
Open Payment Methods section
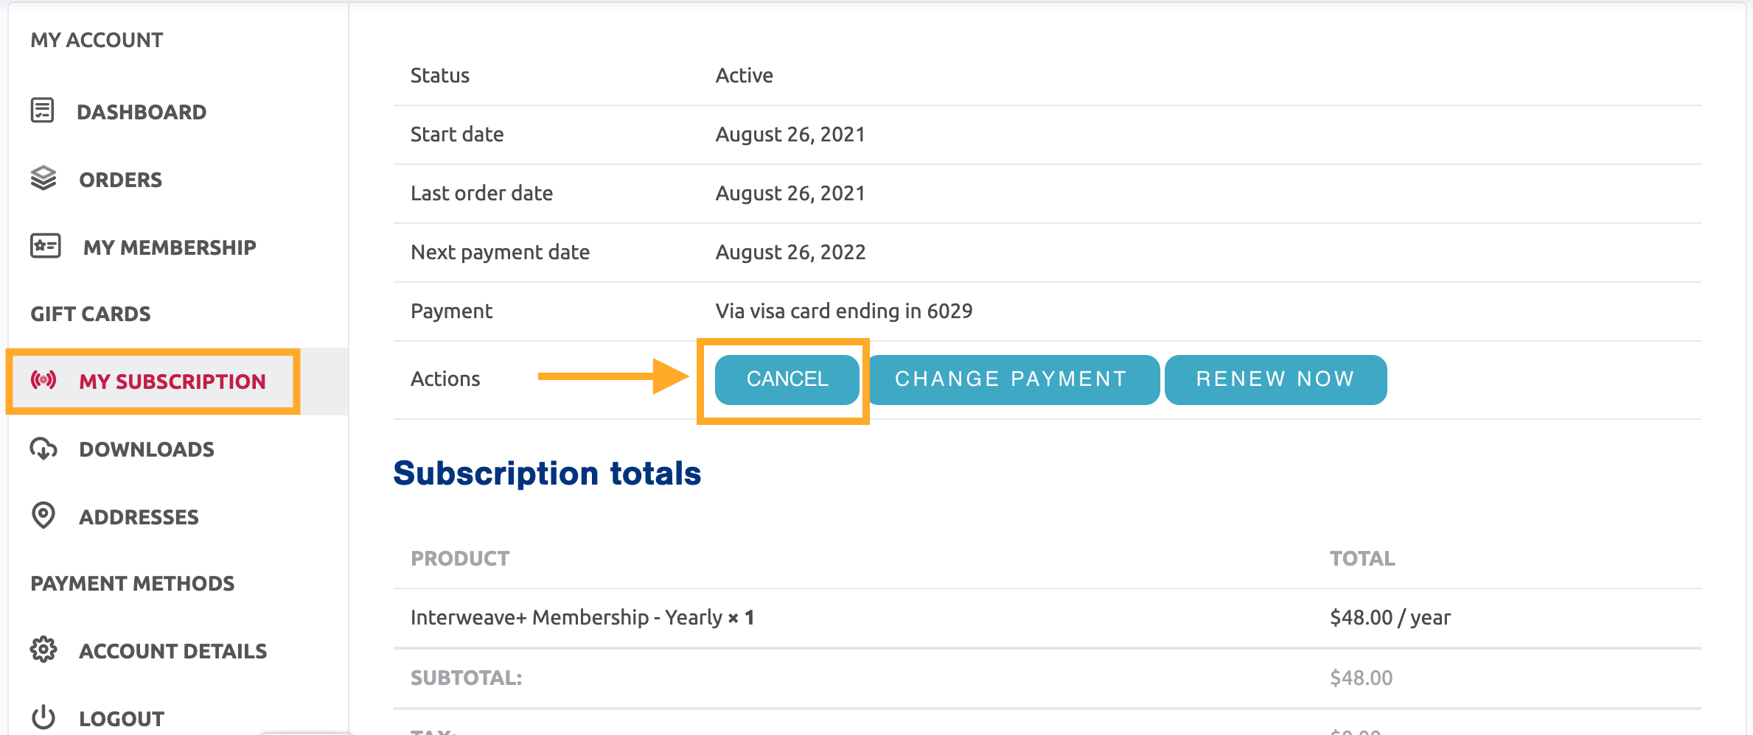tap(133, 583)
